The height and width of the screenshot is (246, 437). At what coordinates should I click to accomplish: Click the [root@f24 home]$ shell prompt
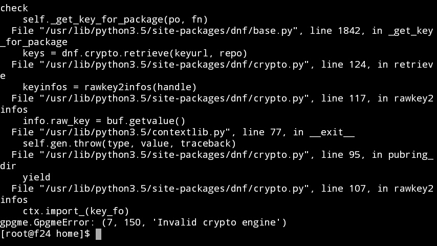(45, 234)
